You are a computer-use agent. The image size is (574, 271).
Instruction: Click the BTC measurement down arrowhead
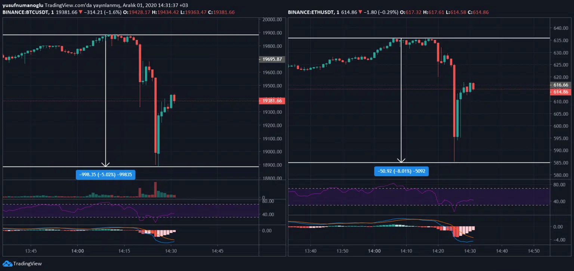click(106, 164)
